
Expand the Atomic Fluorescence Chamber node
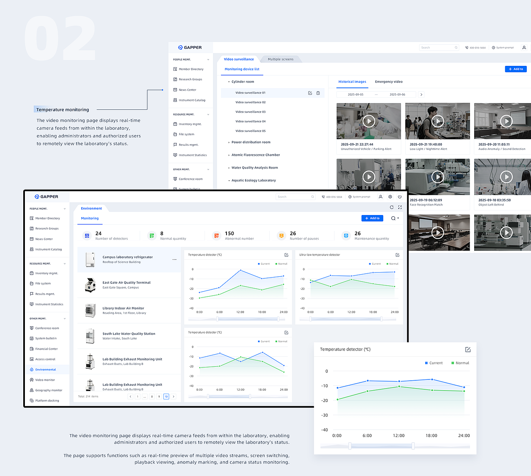pyautogui.click(x=229, y=155)
